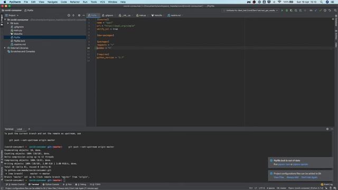Open the Project view selector dropdown
The width and height of the screenshot is (338, 190).
pos(12,15)
